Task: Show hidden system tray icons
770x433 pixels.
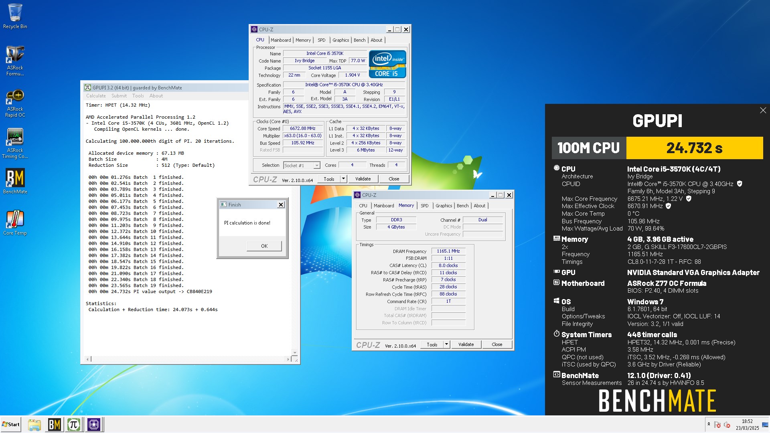Action: coord(709,424)
